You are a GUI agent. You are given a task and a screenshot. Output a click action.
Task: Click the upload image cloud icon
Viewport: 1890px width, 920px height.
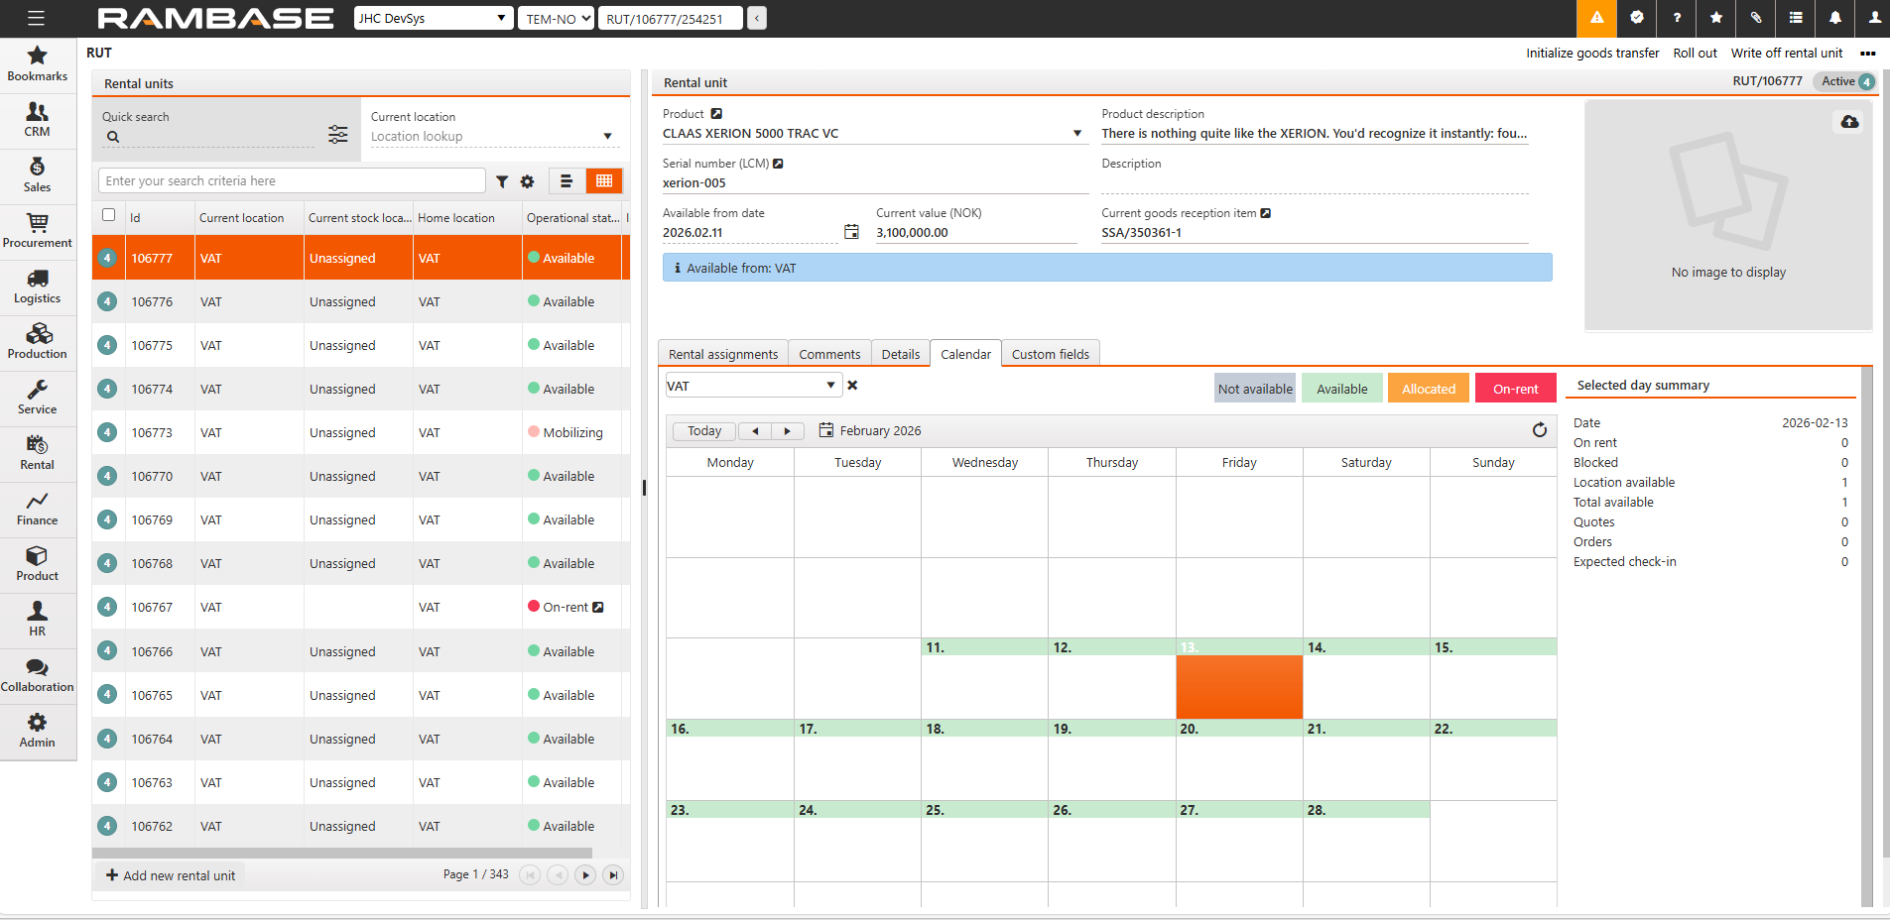[x=1850, y=122]
